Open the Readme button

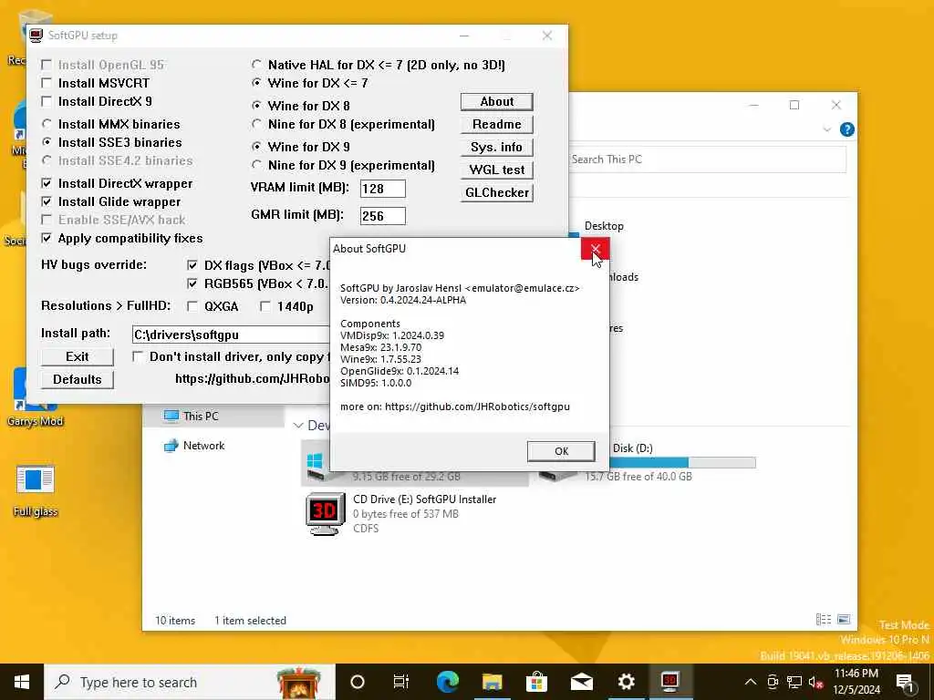click(x=497, y=124)
